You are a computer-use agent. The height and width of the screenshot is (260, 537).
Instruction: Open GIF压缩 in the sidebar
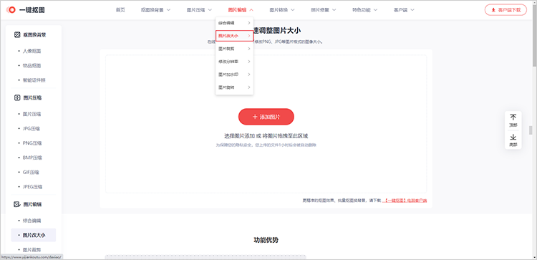click(x=31, y=173)
